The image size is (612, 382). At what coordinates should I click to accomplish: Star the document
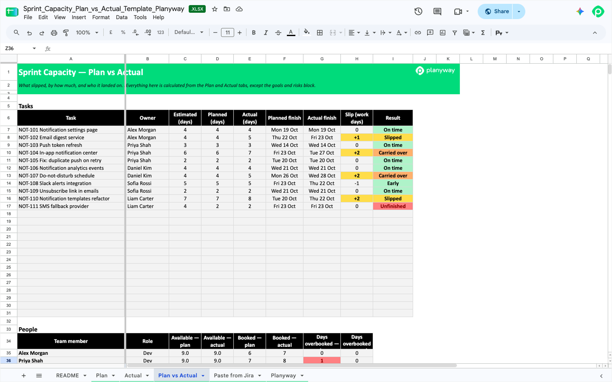click(x=215, y=9)
